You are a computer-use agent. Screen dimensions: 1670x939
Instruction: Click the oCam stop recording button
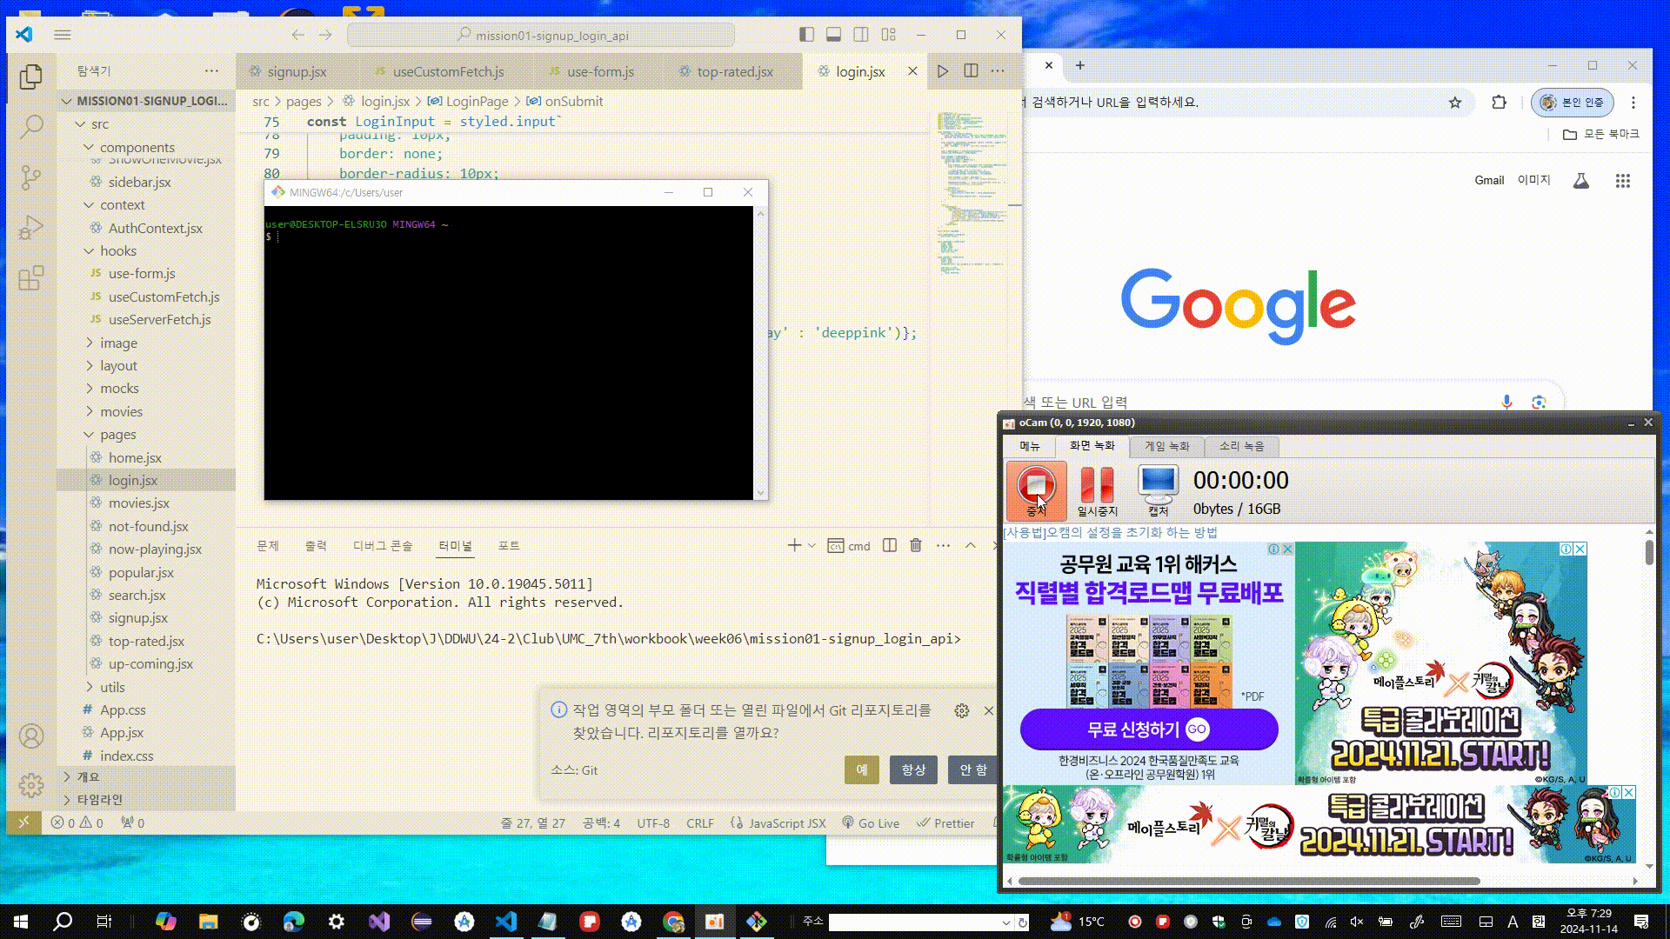tap(1037, 490)
